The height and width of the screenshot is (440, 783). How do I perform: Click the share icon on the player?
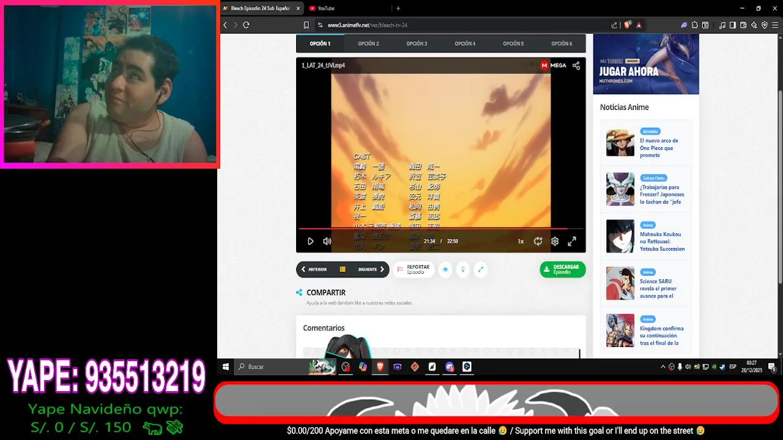(576, 65)
